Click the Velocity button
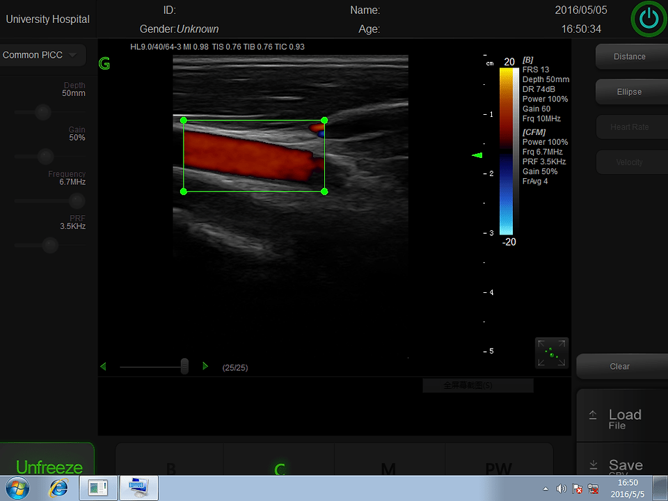Image resolution: width=668 pixels, height=501 pixels. tap(631, 162)
